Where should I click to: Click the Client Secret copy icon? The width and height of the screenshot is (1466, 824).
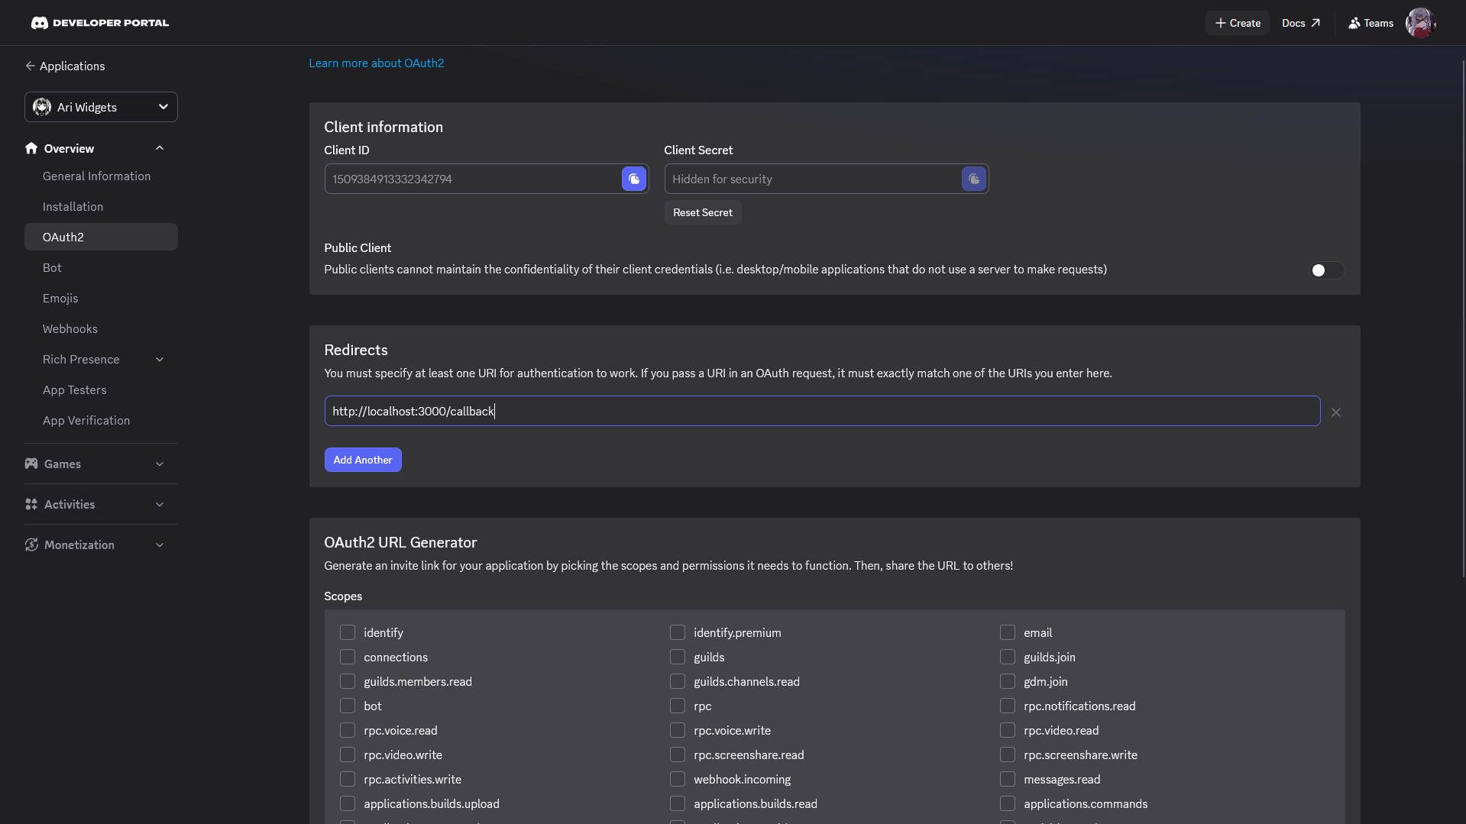(x=974, y=179)
